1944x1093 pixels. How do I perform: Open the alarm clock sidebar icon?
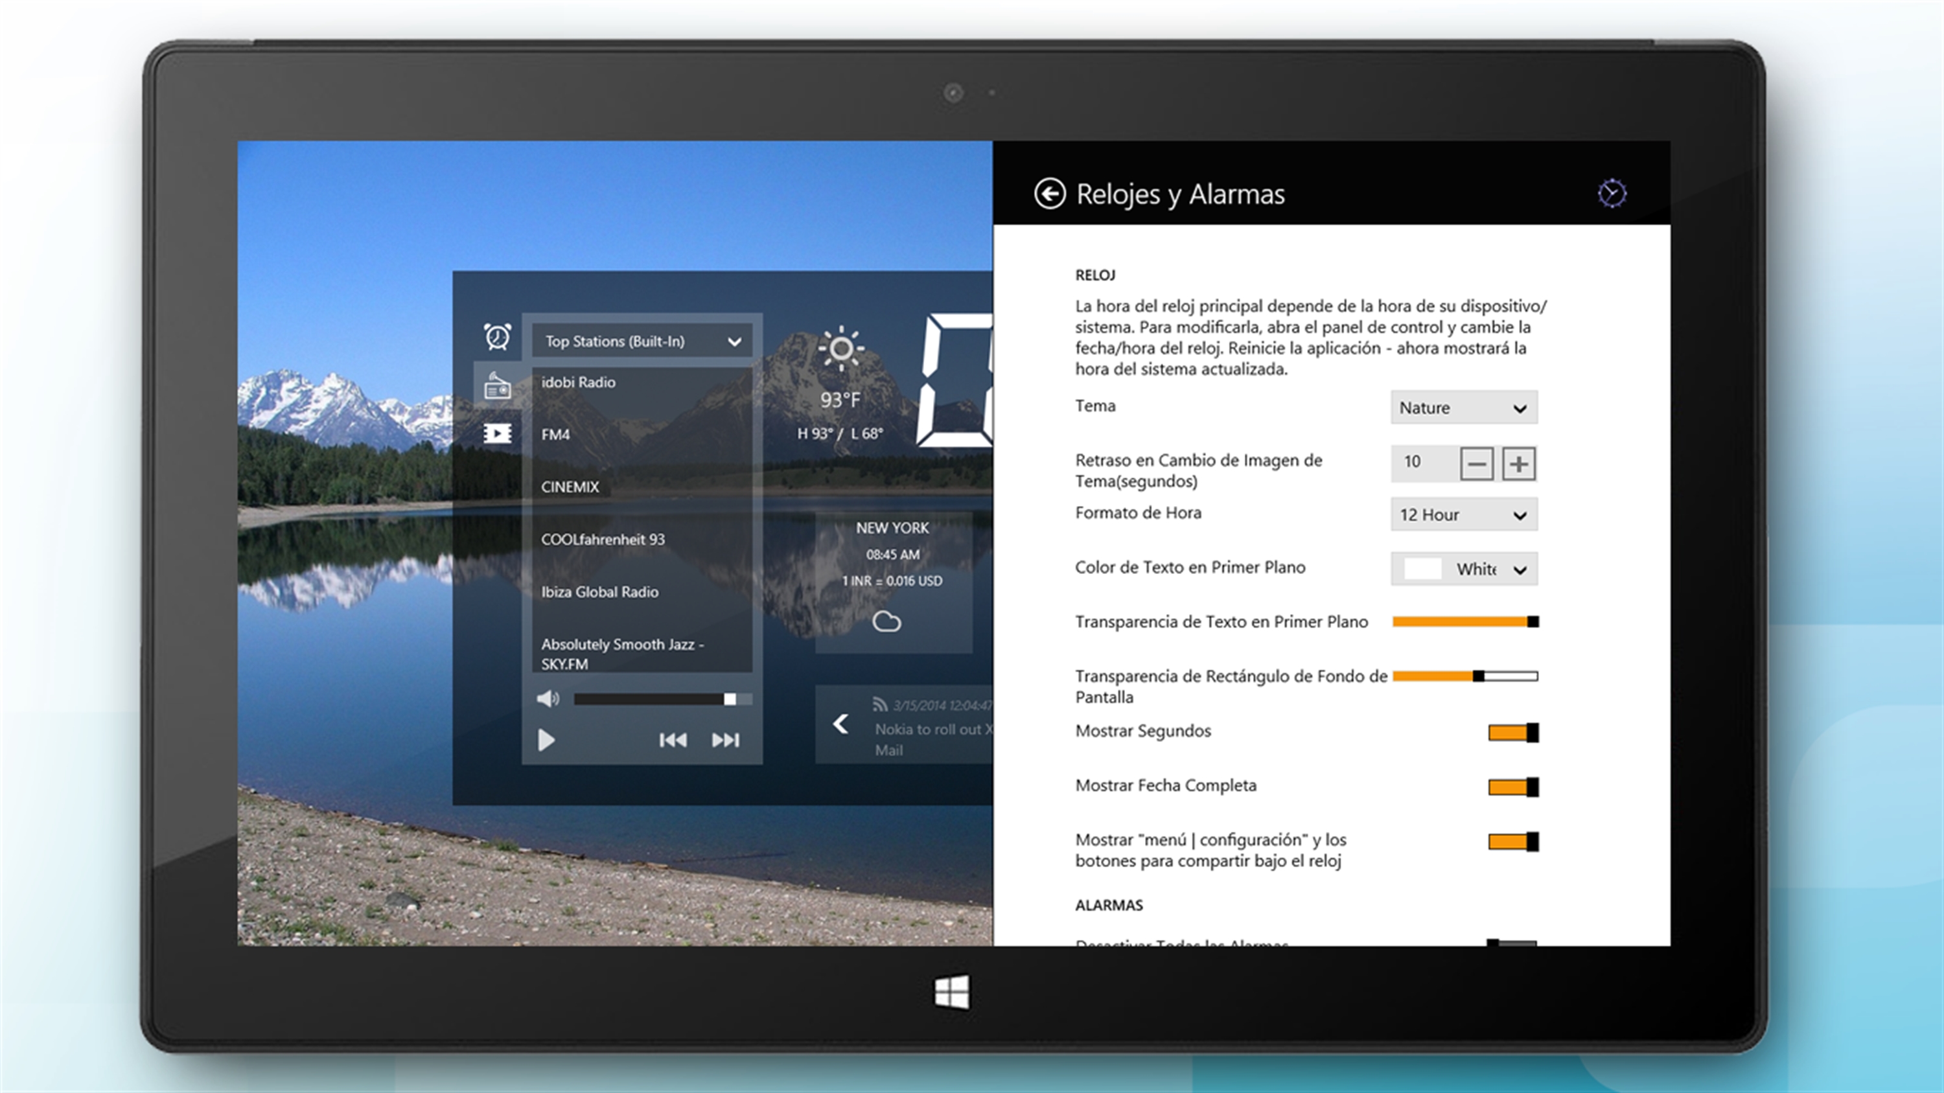tap(497, 336)
